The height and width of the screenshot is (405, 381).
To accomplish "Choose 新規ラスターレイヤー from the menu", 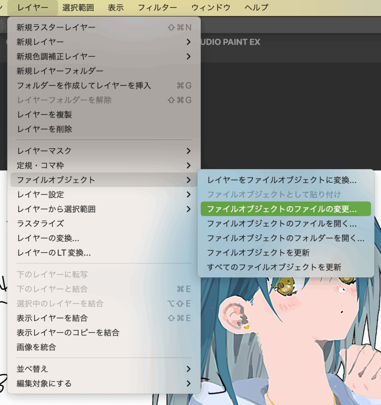I will (104, 27).
